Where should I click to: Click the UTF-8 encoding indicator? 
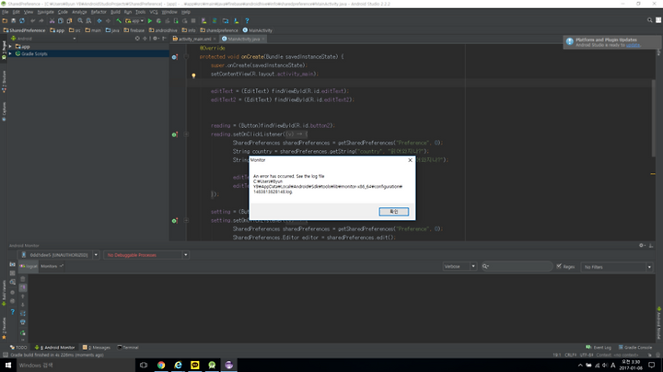587,355
